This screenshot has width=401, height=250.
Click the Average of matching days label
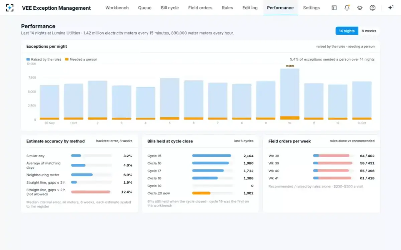(43, 165)
